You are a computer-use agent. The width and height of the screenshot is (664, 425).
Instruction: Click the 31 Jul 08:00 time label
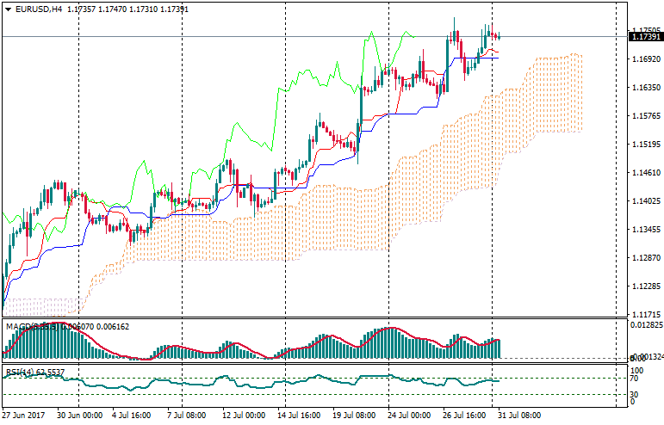[519, 415]
